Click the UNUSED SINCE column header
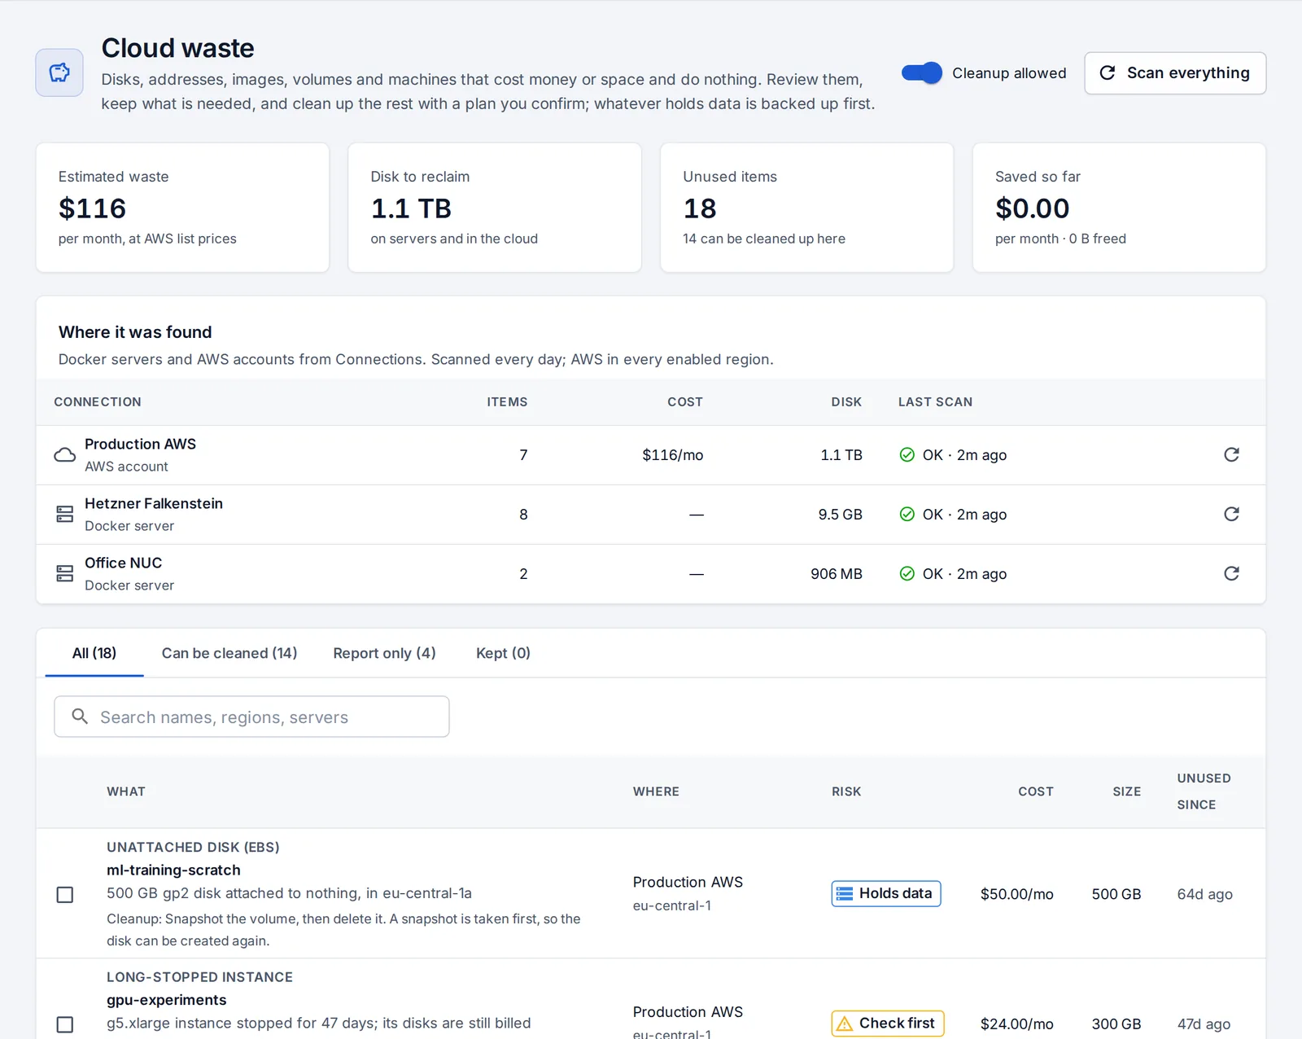1302x1039 pixels. (x=1204, y=791)
